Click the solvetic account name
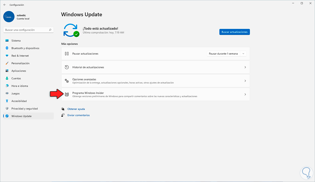 click(21, 15)
